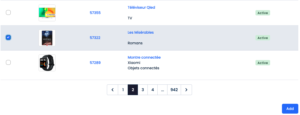Jump to pagination page 1

pyautogui.click(x=123, y=90)
